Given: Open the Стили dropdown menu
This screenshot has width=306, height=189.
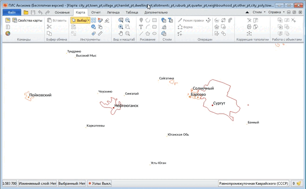Looking at the screenshot, I should tap(259, 12).
